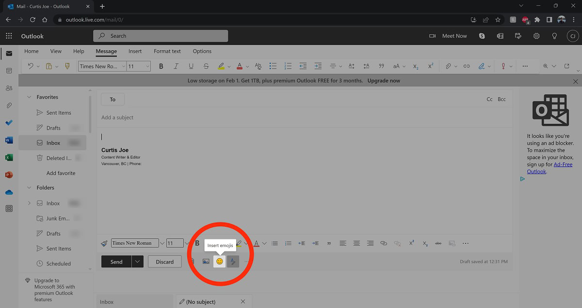Toggle Bold in the ribbon toolbar
The image size is (582, 308).
tap(161, 66)
